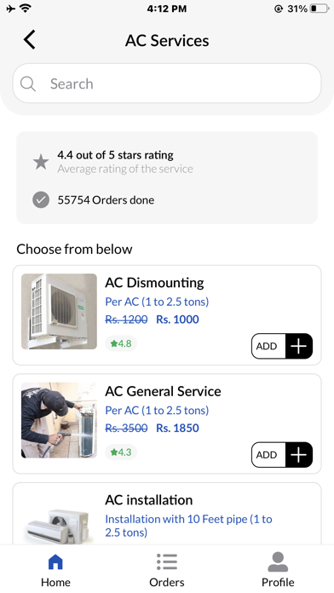The height and width of the screenshot is (593, 334).
Task: Click ADD for AC General Service
Action: tap(268, 455)
